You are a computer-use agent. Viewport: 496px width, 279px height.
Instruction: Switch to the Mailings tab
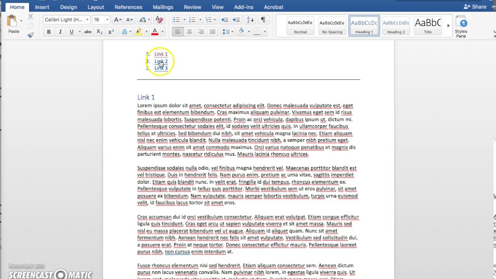[x=163, y=7]
